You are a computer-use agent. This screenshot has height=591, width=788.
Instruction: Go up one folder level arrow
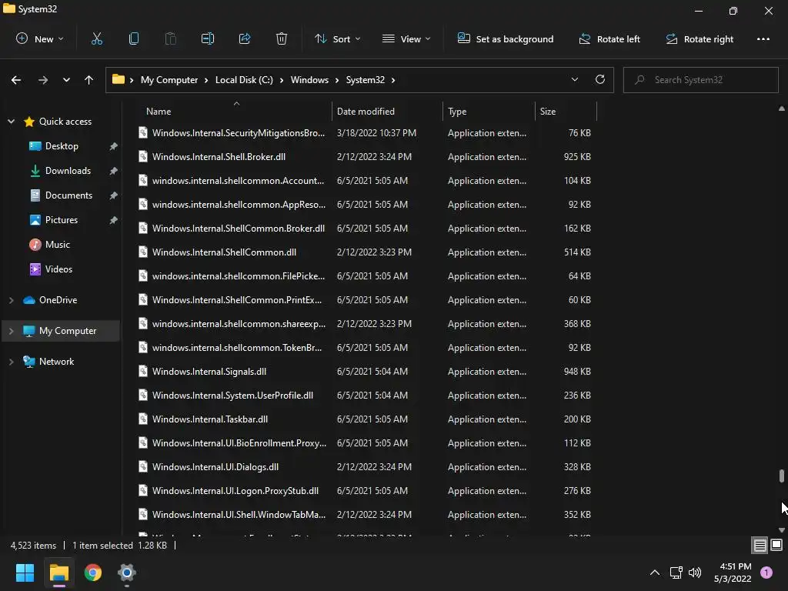[89, 80]
